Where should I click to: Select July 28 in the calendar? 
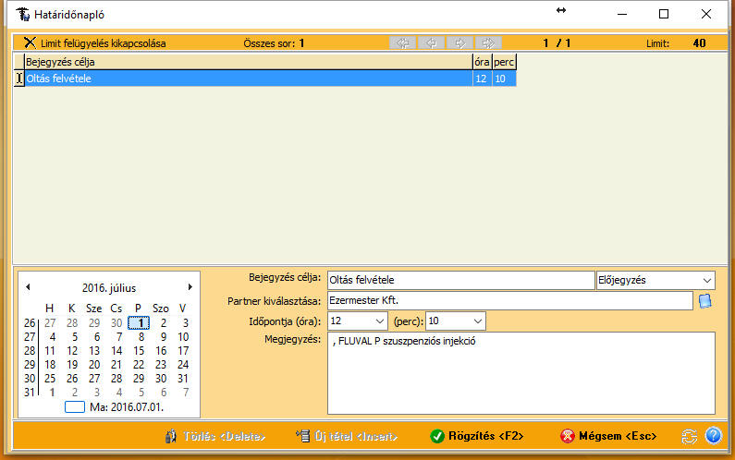tap(116, 379)
